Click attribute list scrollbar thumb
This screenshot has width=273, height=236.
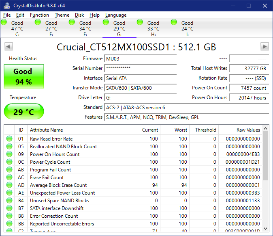pos(266,156)
